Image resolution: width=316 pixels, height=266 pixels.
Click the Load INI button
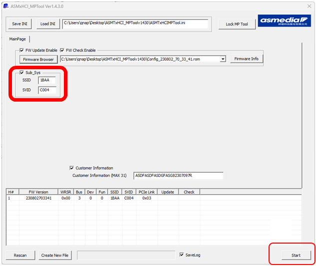(48, 24)
